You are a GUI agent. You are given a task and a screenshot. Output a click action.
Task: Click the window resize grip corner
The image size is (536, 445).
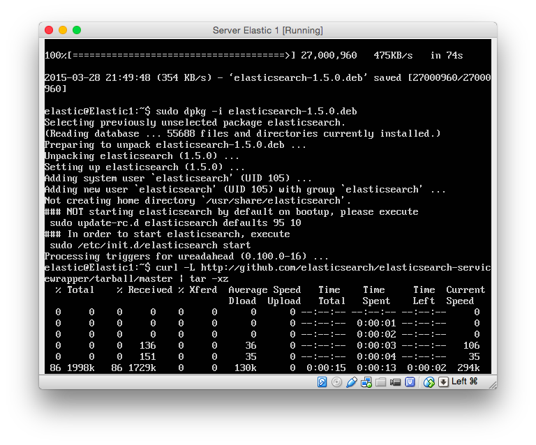(x=491, y=383)
